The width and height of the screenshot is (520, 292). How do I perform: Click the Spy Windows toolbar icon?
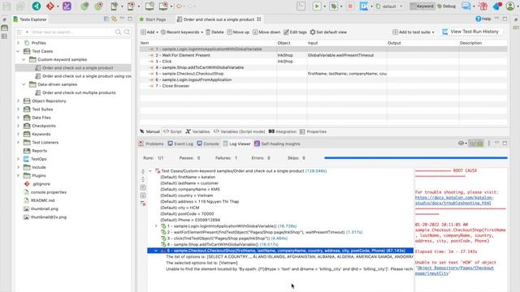tap(149, 6)
